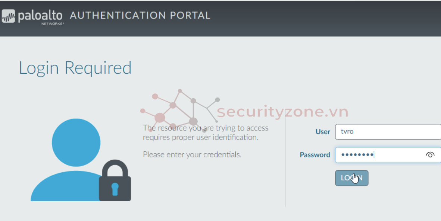Click the small NETWORKS text under logo
The width and height of the screenshot is (441, 221).
(53, 24)
